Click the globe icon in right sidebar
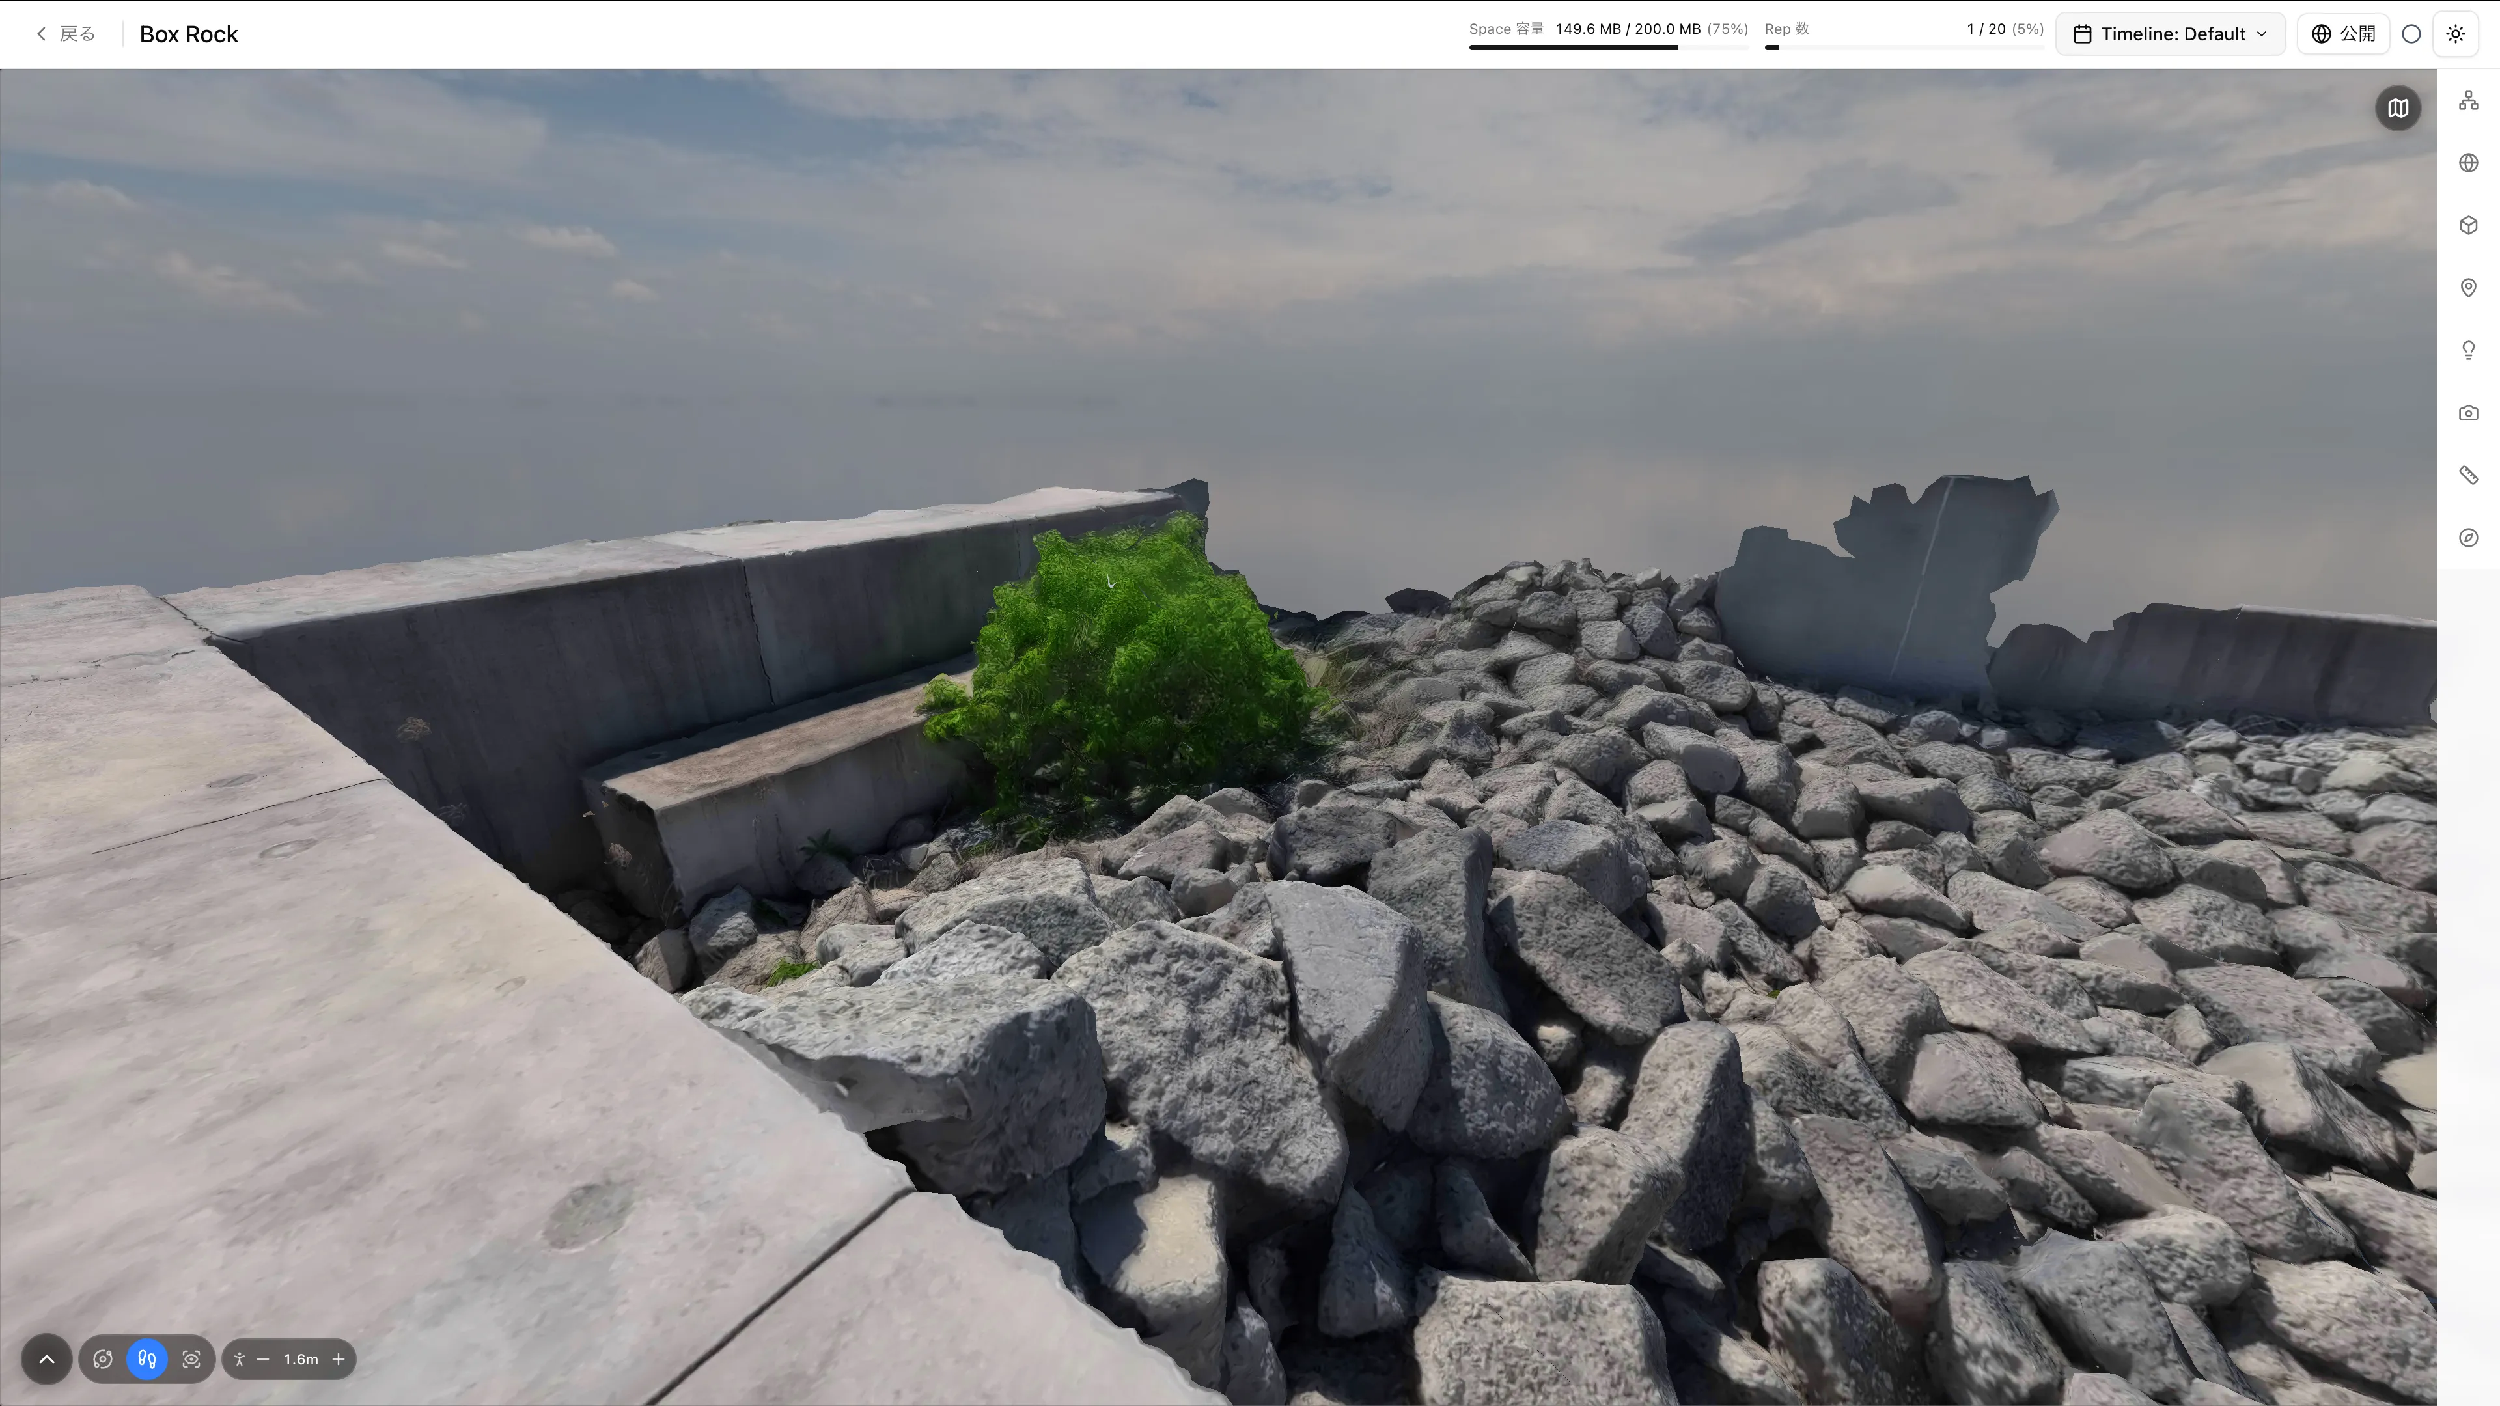The width and height of the screenshot is (2500, 1406). coord(2468,163)
